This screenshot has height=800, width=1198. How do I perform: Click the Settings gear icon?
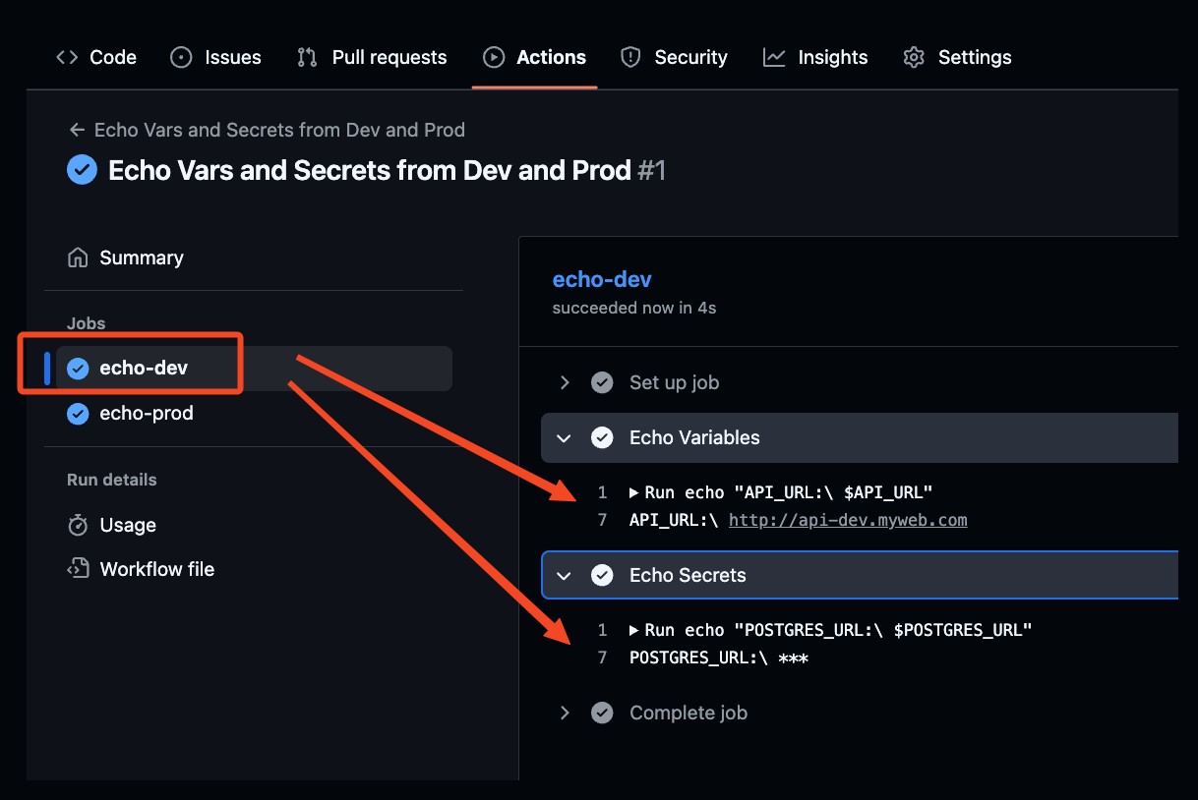click(x=914, y=57)
